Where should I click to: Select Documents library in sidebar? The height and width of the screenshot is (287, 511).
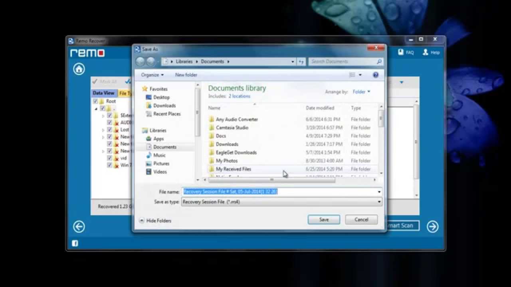coord(161,147)
